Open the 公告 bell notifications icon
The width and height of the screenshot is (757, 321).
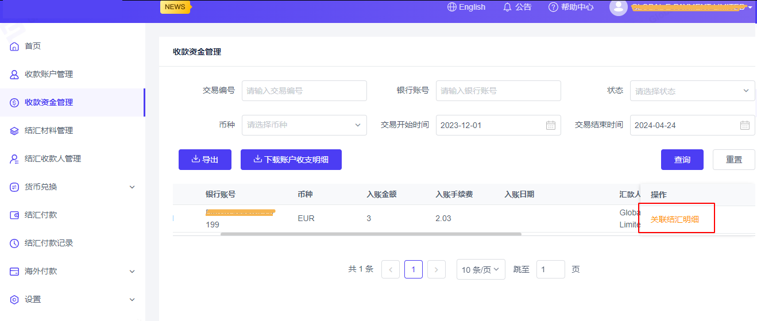click(507, 7)
